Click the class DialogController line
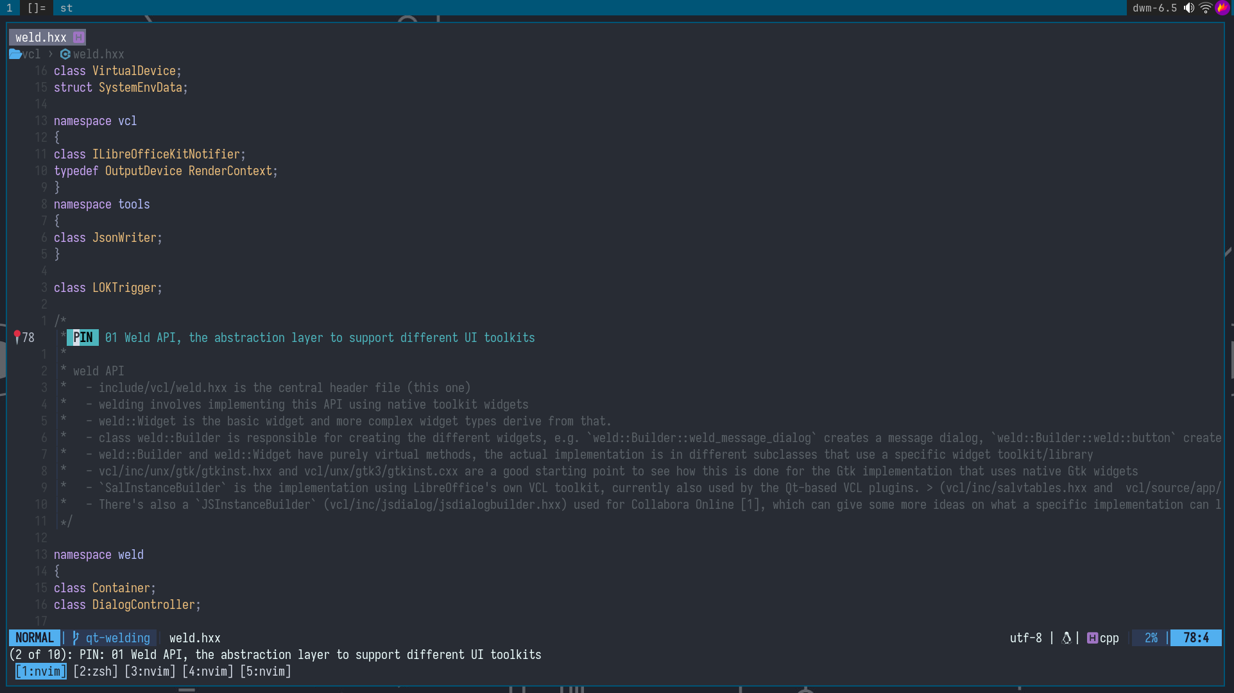The height and width of the screenshot is (693, 1234). pyautogui.click(x=127, y=604)
